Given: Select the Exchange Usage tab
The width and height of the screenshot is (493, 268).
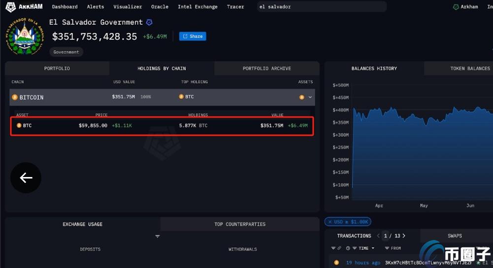Looking at the screenshot, I should (x=82, y=224).
